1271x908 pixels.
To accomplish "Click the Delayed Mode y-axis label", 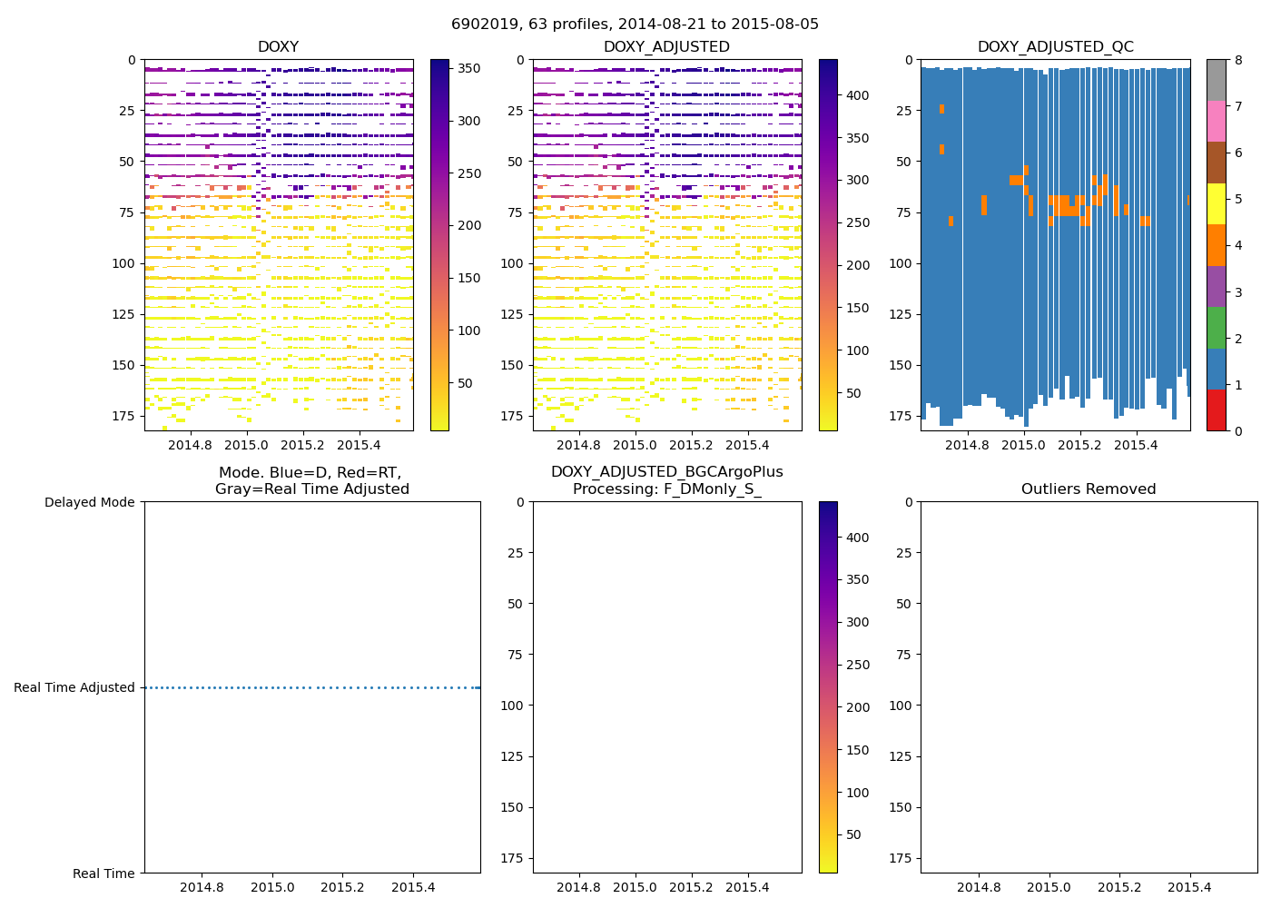I will coord(89,502).
